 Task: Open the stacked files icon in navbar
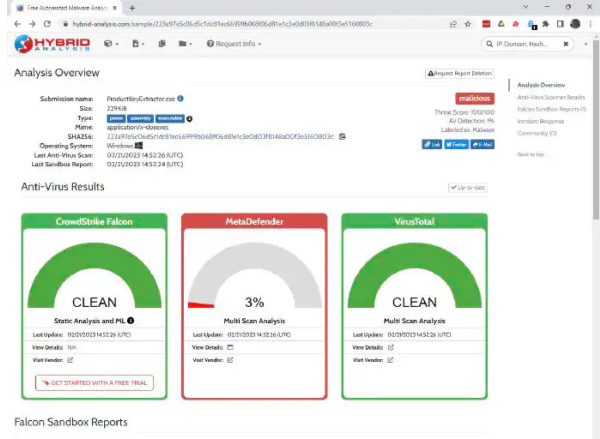click(162, 43)
